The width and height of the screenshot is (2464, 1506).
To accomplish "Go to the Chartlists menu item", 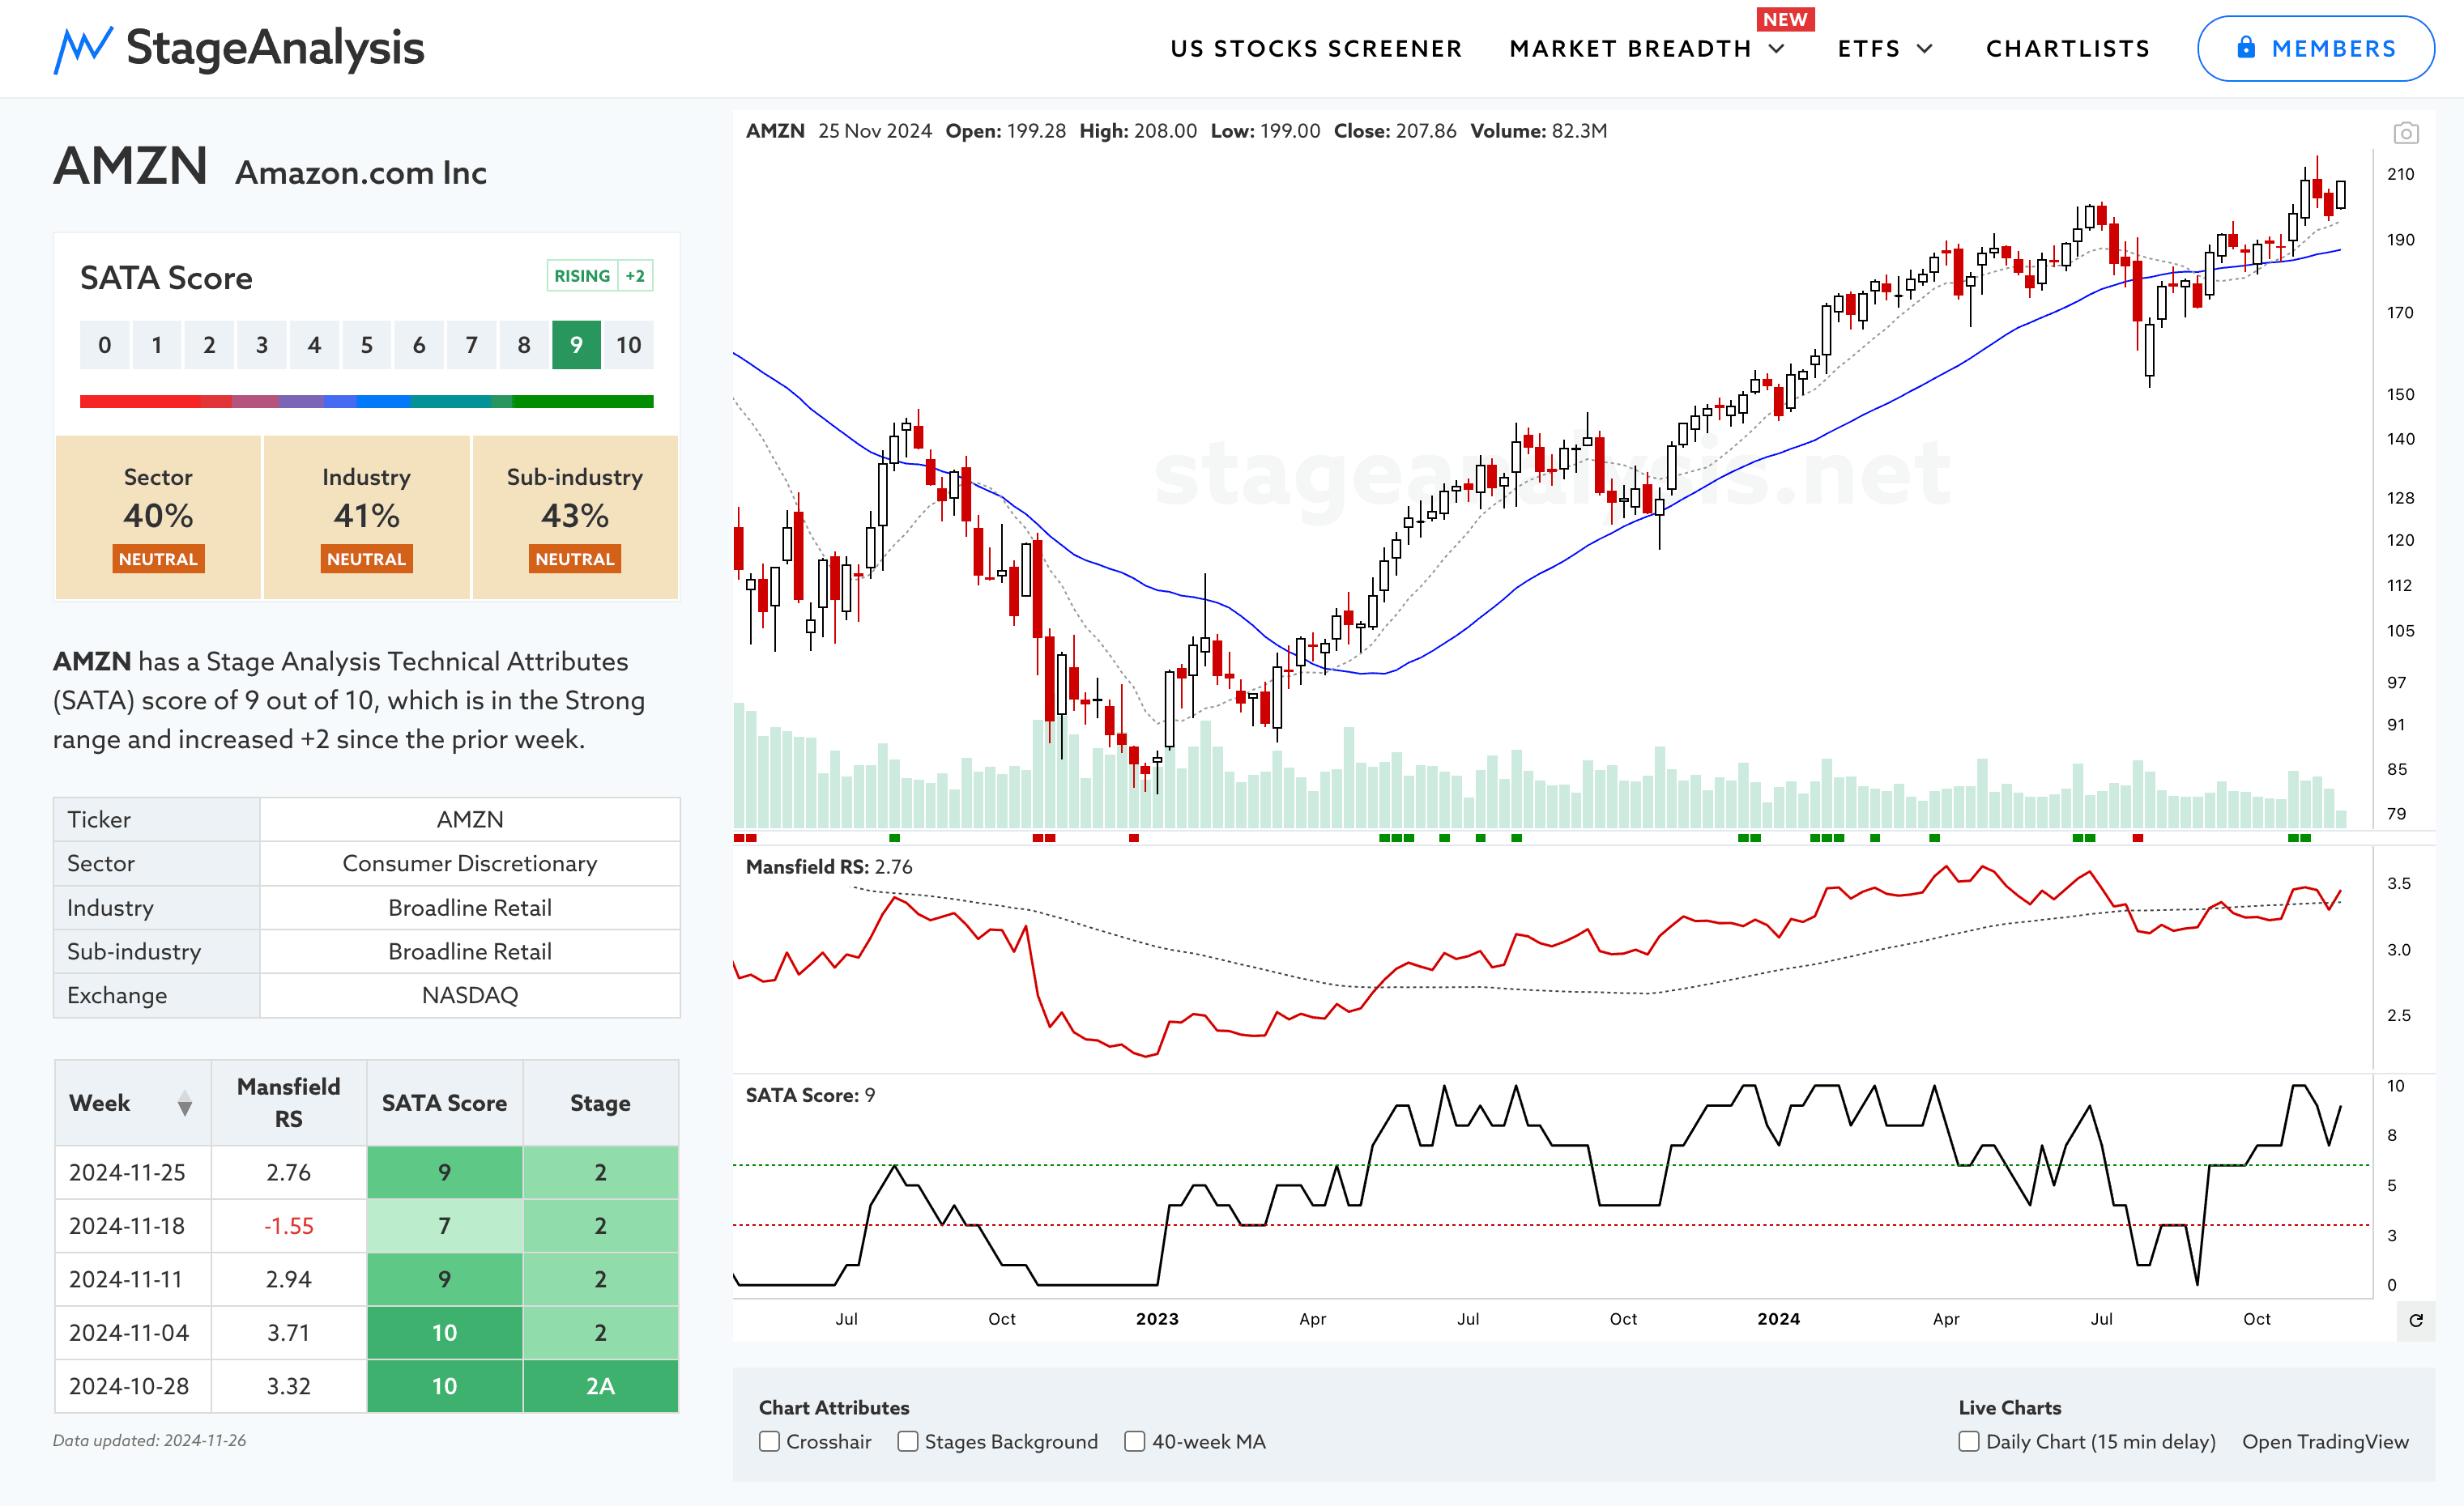I will [x=2068, y=49].
